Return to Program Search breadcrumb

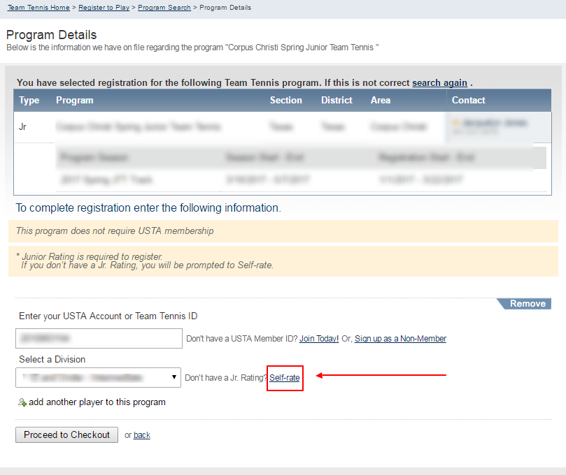pos(164,8)
